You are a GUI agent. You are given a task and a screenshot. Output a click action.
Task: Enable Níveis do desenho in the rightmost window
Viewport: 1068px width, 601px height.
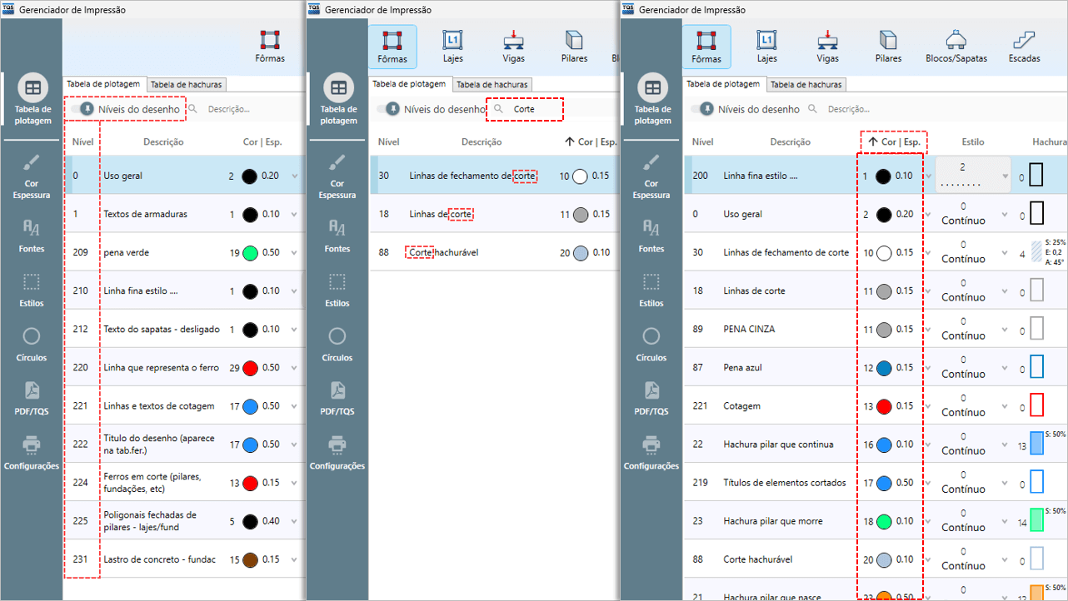tap(701, 109)
